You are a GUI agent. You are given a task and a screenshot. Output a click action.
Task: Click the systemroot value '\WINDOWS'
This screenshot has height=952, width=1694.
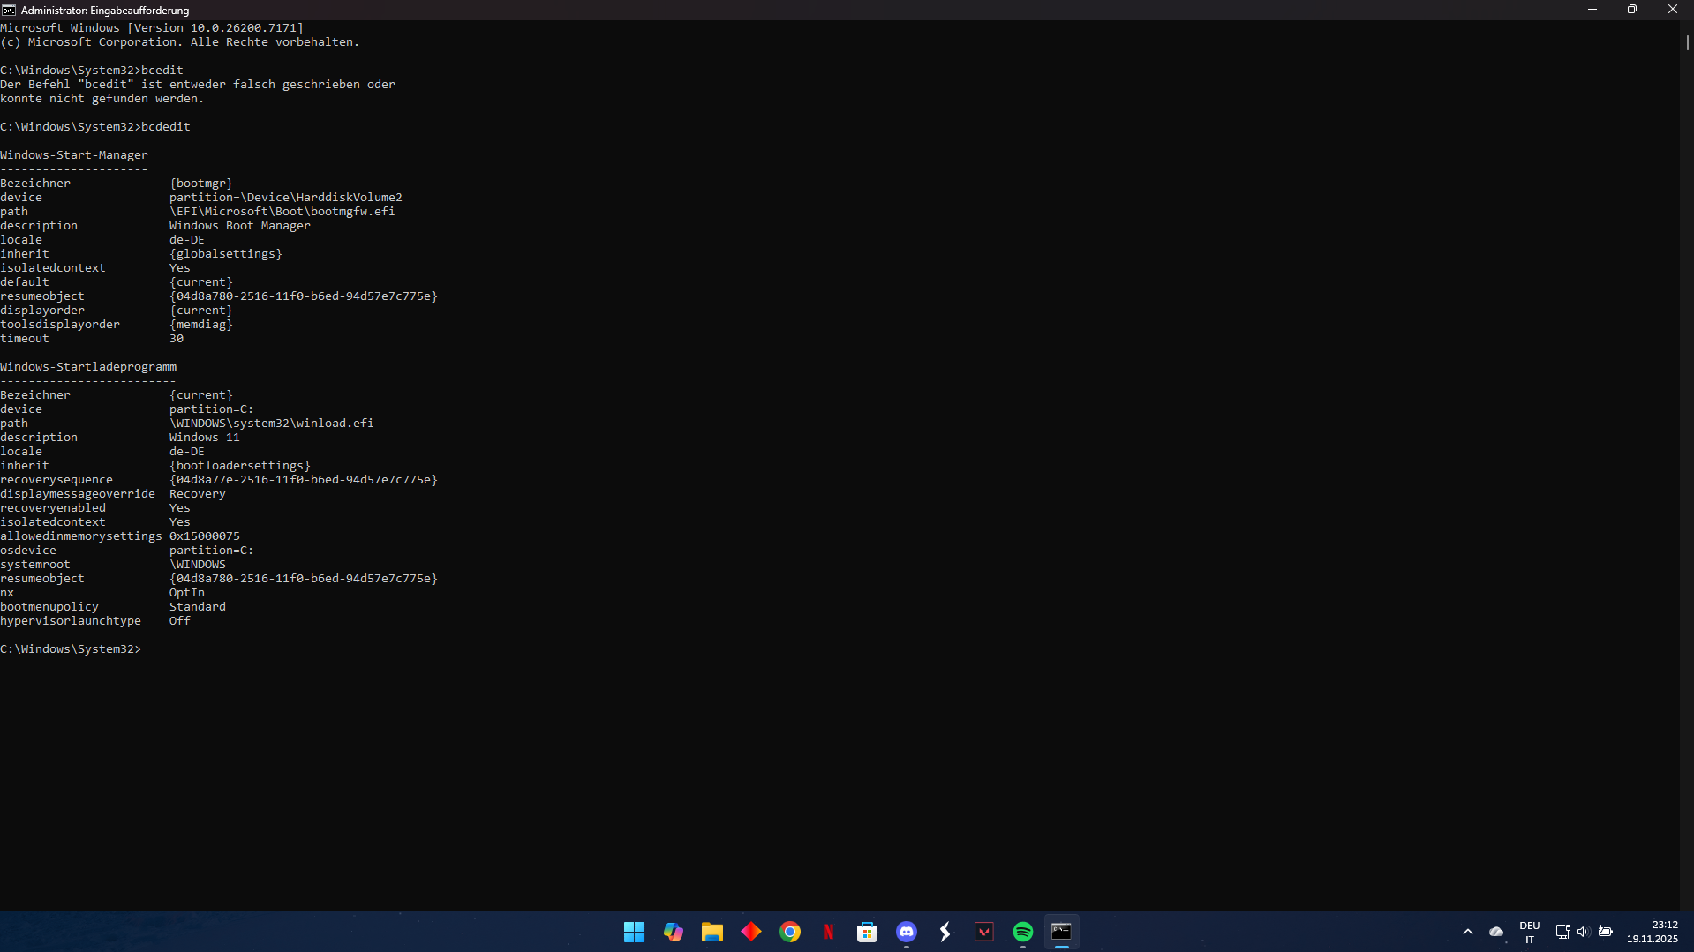click(198, 565)
